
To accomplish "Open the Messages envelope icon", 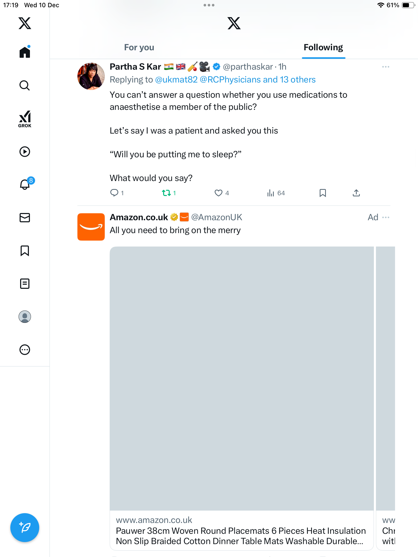I will (x=25, y=218).
